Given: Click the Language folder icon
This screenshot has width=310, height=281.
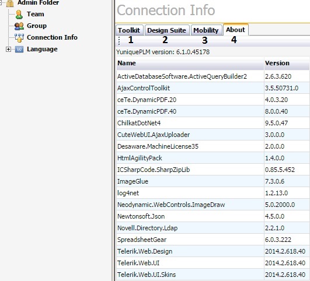Looking at the screenshot, I should 19,49.
